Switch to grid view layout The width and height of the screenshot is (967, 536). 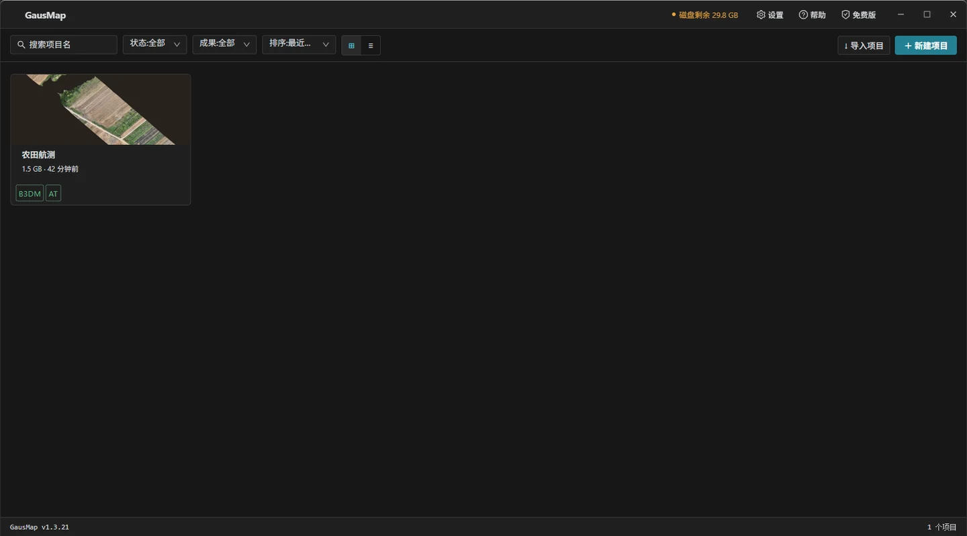[x=351, y=46]
